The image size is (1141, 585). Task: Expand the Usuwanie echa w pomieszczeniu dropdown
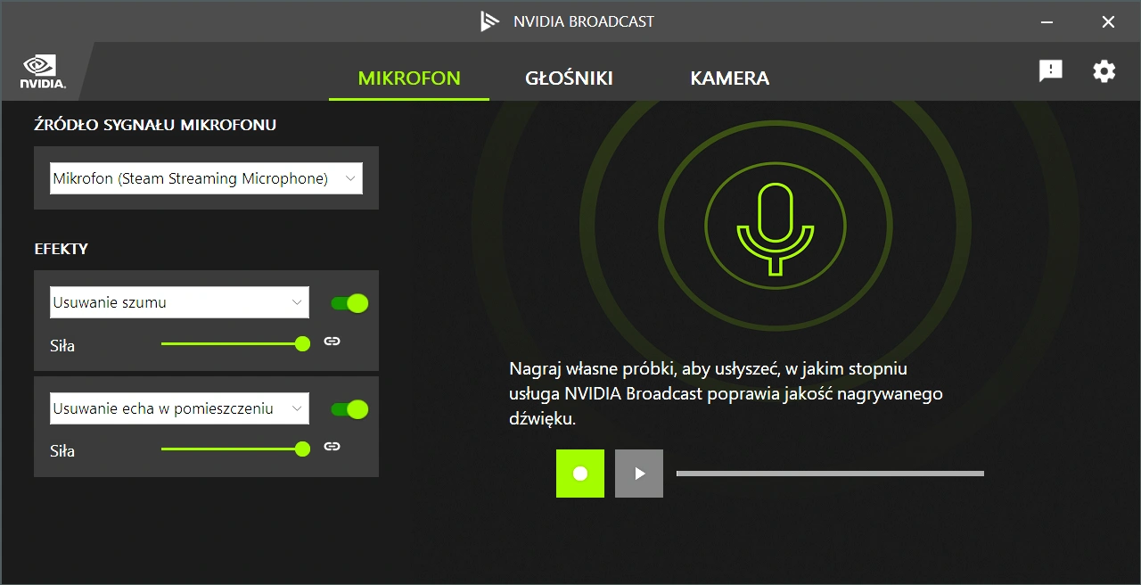coord(179,408)
